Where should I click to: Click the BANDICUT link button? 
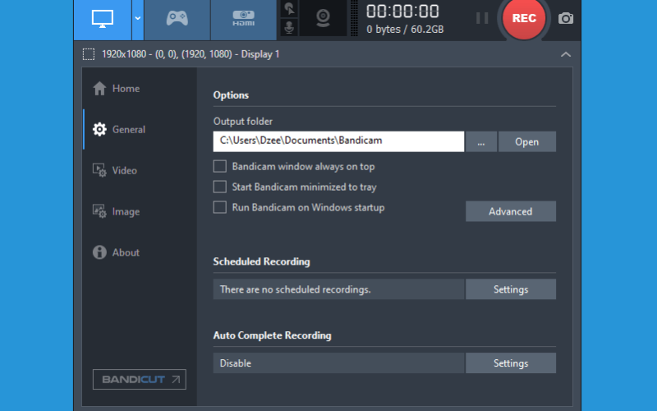(x=140, y=380)
